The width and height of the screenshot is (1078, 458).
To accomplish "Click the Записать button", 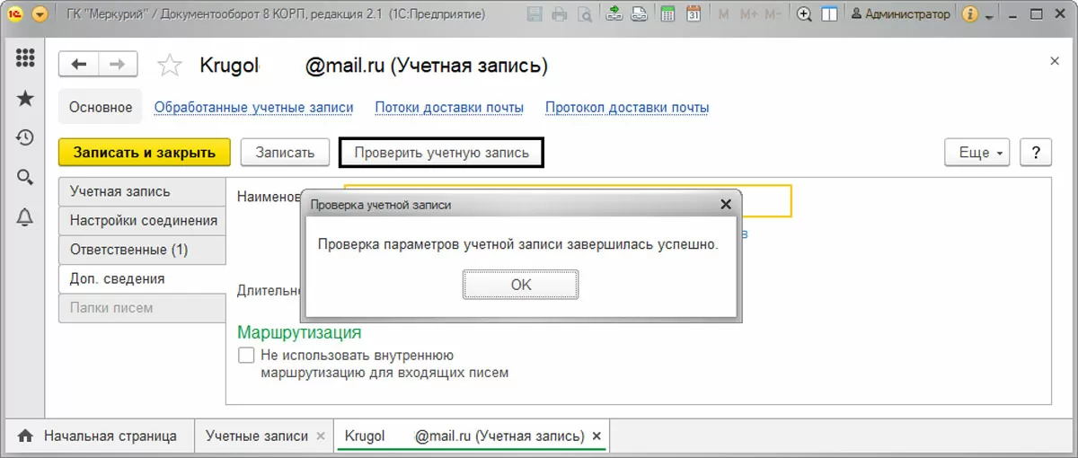I will [x=285, y=153].
